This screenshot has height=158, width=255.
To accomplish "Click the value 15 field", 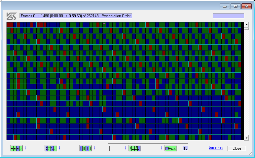I will tap(185, 148).
